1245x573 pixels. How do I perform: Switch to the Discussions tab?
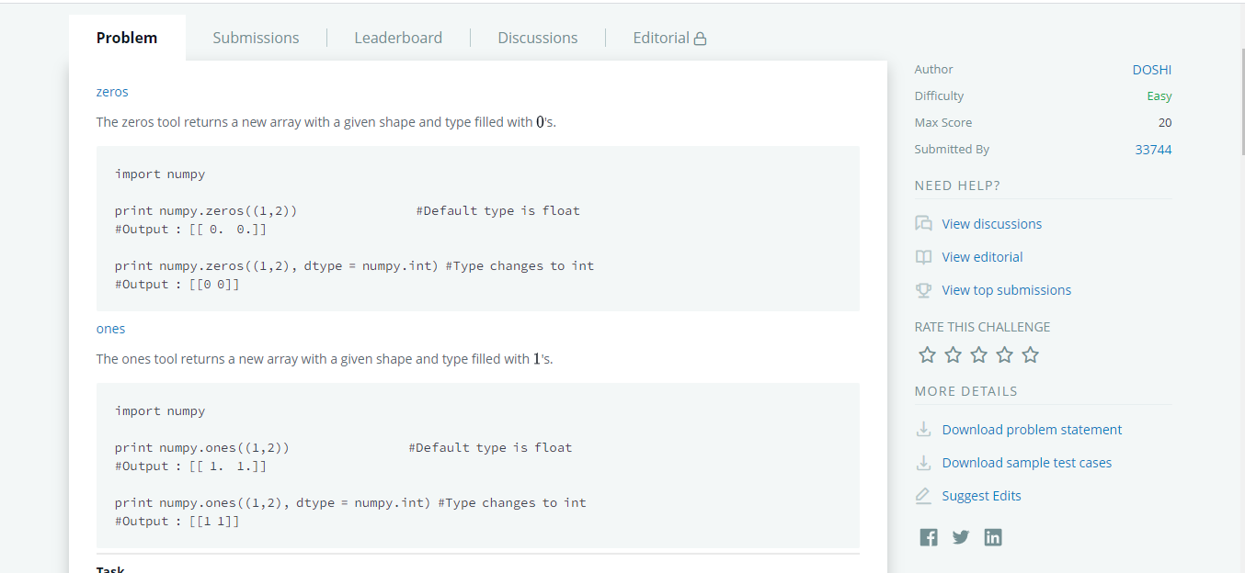click(x=537, y=37)
